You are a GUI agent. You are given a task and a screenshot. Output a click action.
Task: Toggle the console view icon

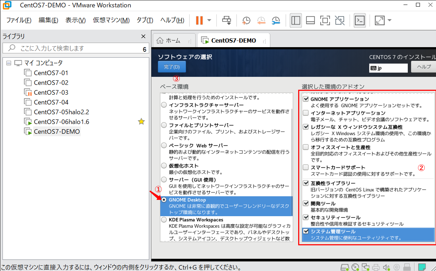pos(360,20)
